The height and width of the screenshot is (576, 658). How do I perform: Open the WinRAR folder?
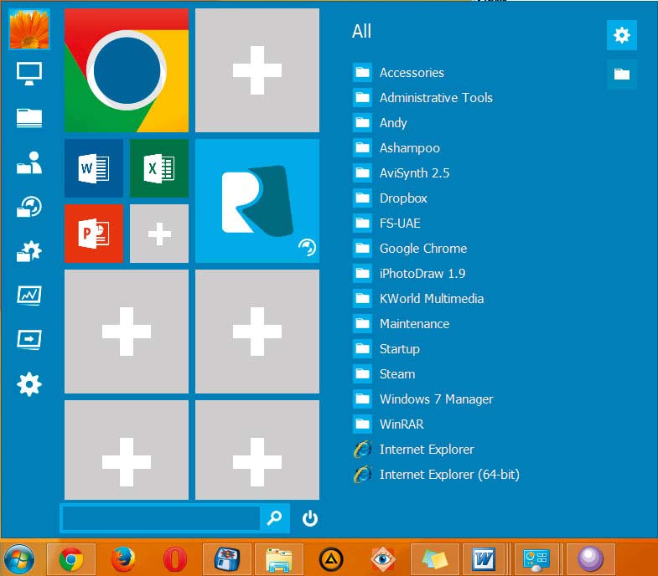pyautogui.click(x=389, y=424)
